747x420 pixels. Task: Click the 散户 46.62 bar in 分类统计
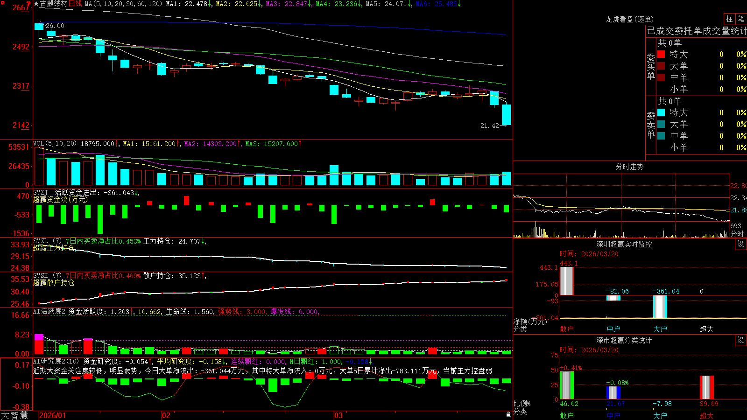[566, 385]
